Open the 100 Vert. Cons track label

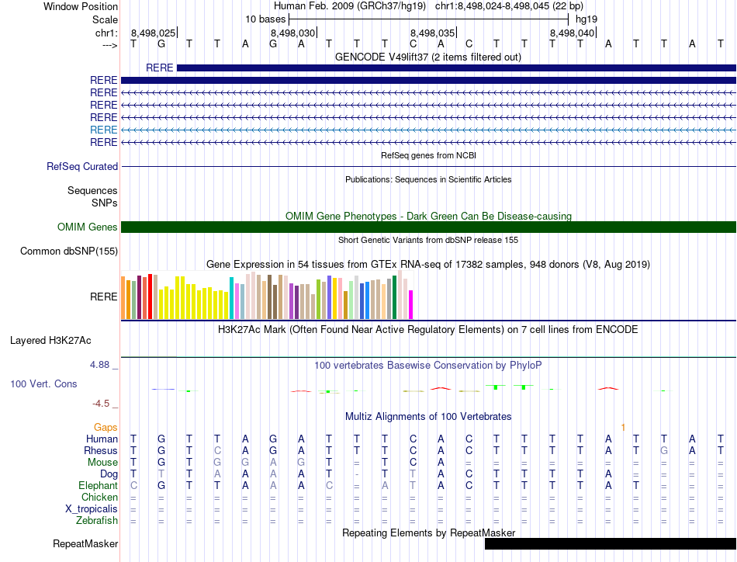[43, 383]
